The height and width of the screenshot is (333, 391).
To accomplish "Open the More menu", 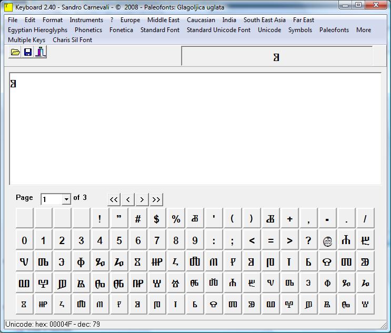I will pyautogui.click(x=364, y=30).
